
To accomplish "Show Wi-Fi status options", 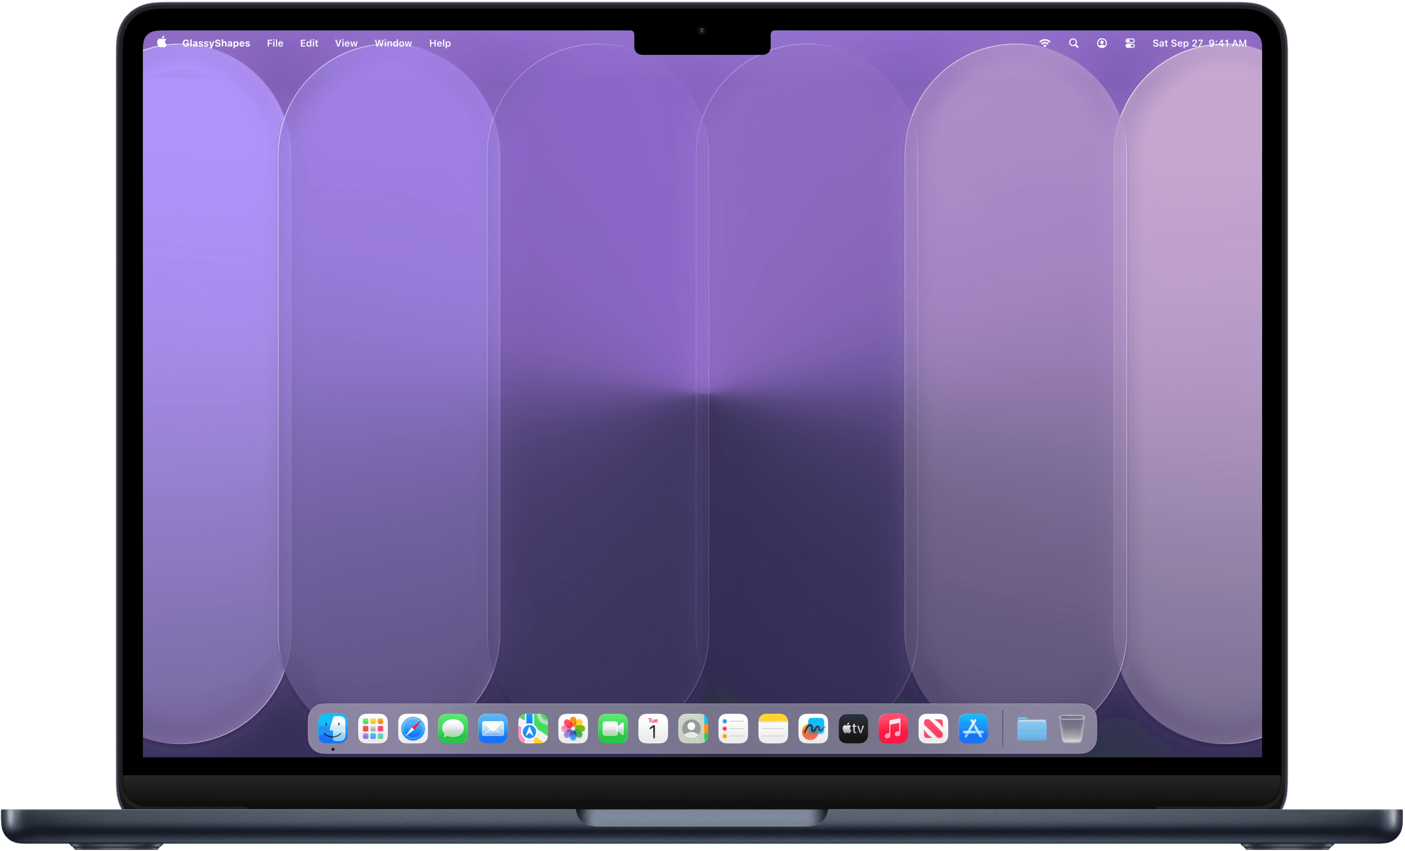I will [1045, 43].
